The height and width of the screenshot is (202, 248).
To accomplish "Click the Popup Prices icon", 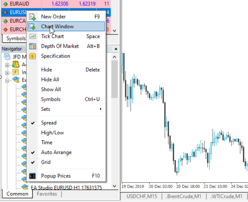I will coord(32,176).
